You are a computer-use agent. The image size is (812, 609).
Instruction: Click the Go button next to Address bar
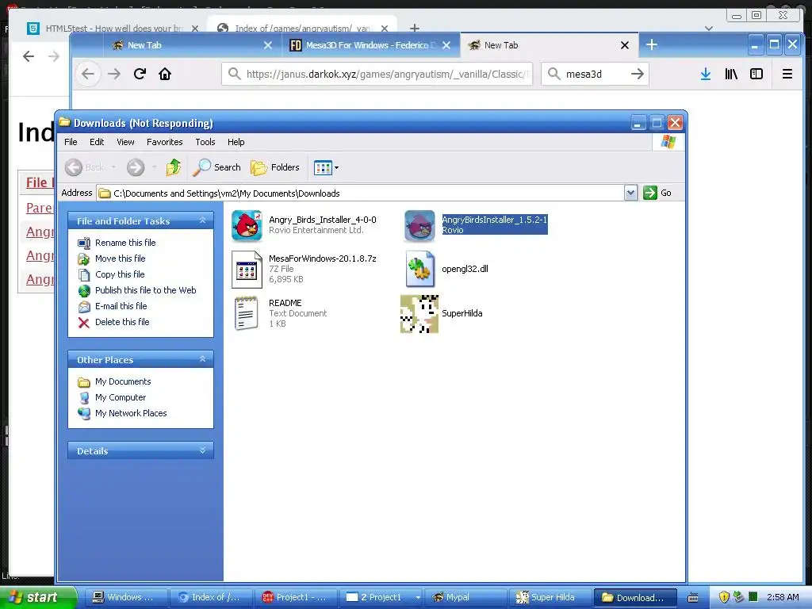point(657,193)
